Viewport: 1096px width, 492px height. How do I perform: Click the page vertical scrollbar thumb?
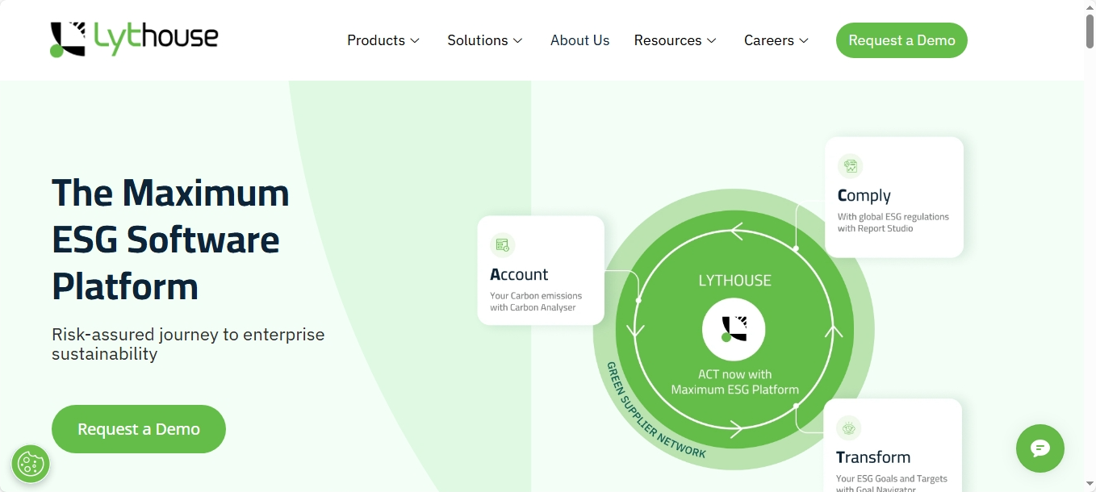point(1090,31)
